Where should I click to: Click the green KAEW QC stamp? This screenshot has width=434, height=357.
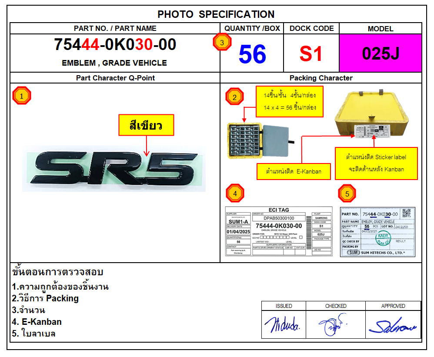(x=384, y=238)
